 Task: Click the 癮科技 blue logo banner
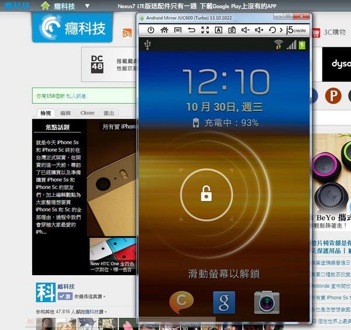(73, 27)
